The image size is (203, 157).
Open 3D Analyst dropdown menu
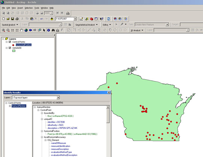(137, 30)
